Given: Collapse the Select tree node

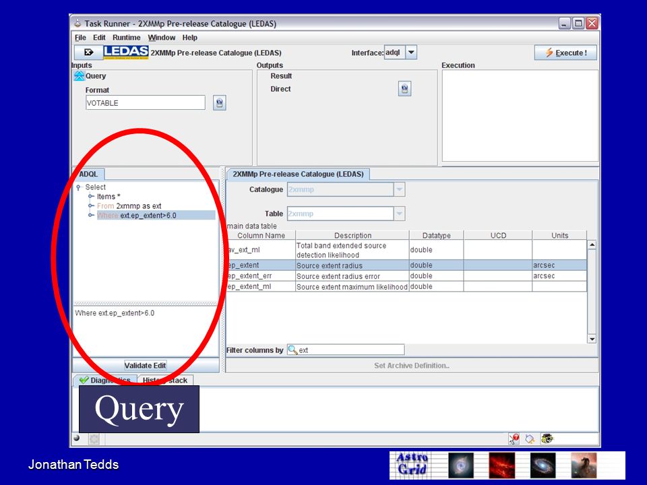Looking at the screenshot, I should 78,187.
